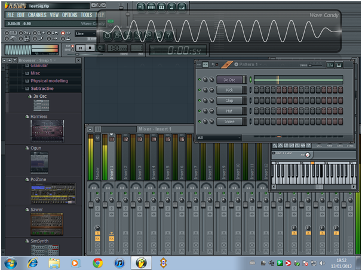362x271 pixels.
Task: Click the Sawer synth preset icon
Action: 47,224
